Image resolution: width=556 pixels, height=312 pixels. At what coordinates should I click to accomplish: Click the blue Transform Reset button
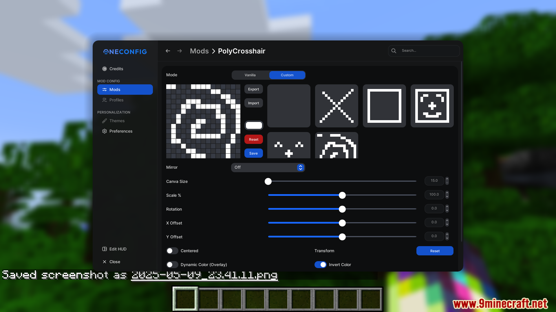click(435, 251)
